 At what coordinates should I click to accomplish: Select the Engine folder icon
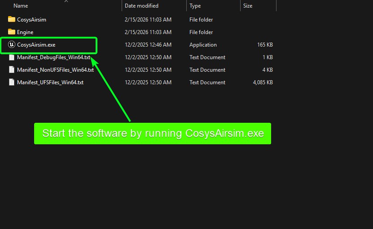(11, 32)
